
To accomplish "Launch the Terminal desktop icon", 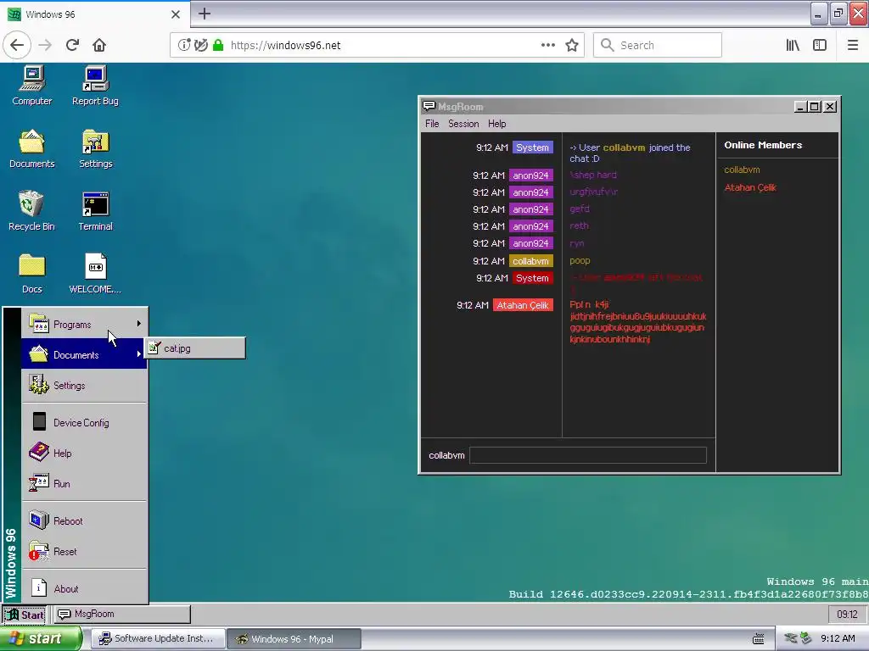I will pos(95,210).
